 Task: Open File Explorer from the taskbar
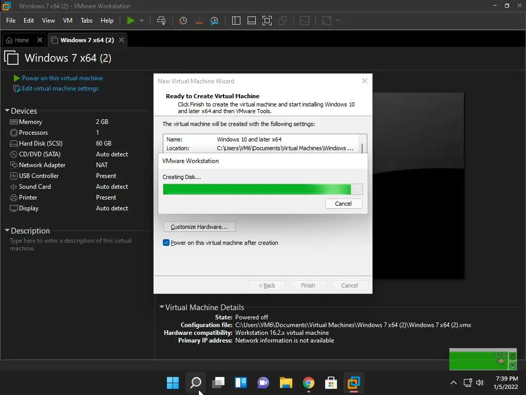pyautogui.click(x=286, y=383)
